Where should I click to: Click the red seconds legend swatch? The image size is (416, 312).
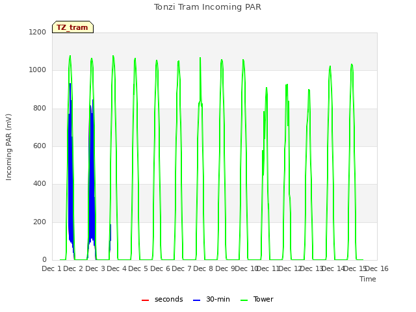(146, 300)
